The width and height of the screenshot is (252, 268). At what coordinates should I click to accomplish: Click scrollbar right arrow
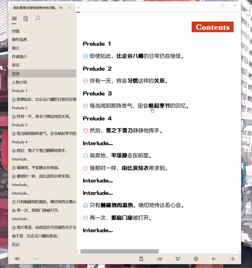click(x=239, y=251)
